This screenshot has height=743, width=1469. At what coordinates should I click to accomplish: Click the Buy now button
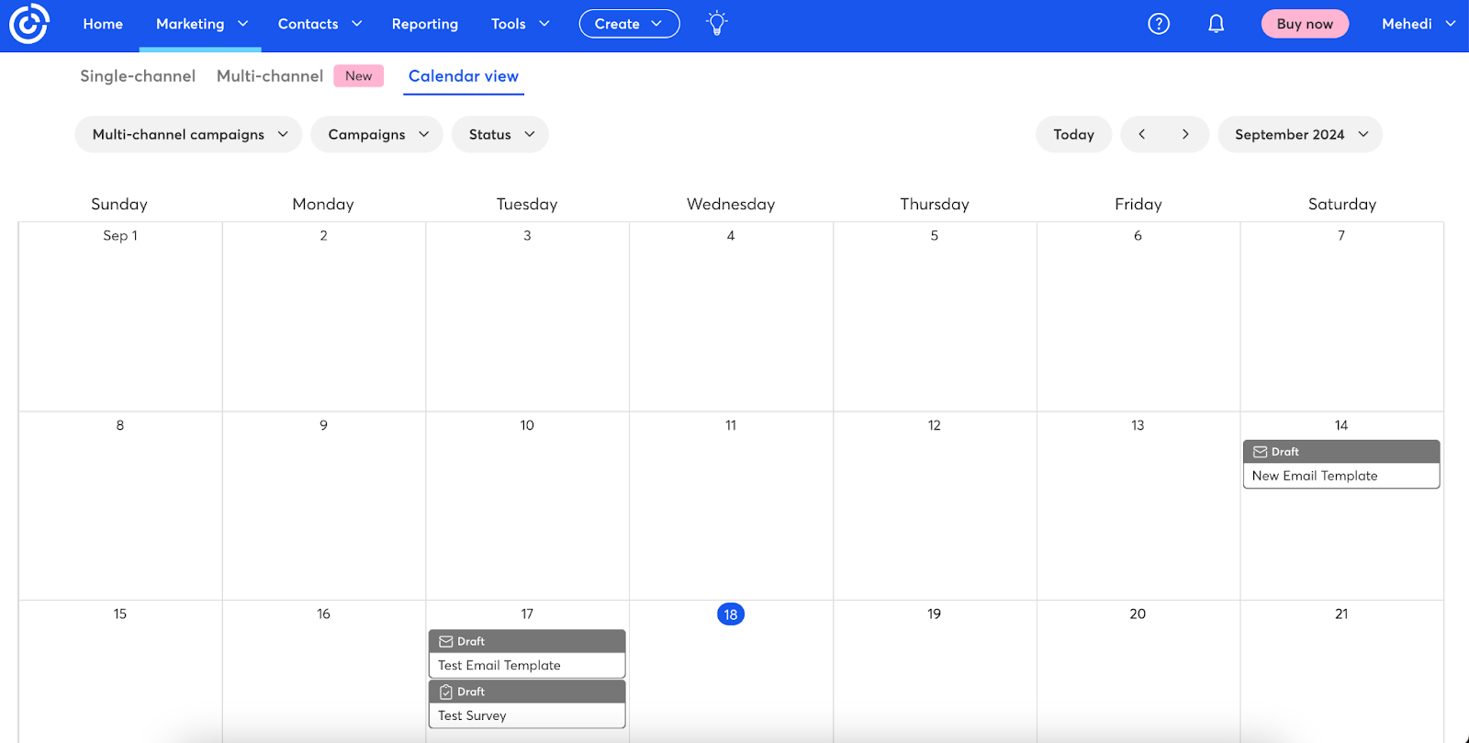coord(1305,24)
